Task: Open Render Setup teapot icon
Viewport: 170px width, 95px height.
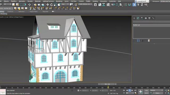Action: 35,5
